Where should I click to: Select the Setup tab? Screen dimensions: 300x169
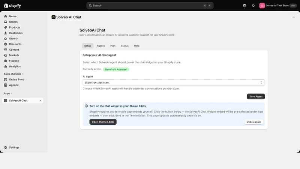tap(88, 46)
